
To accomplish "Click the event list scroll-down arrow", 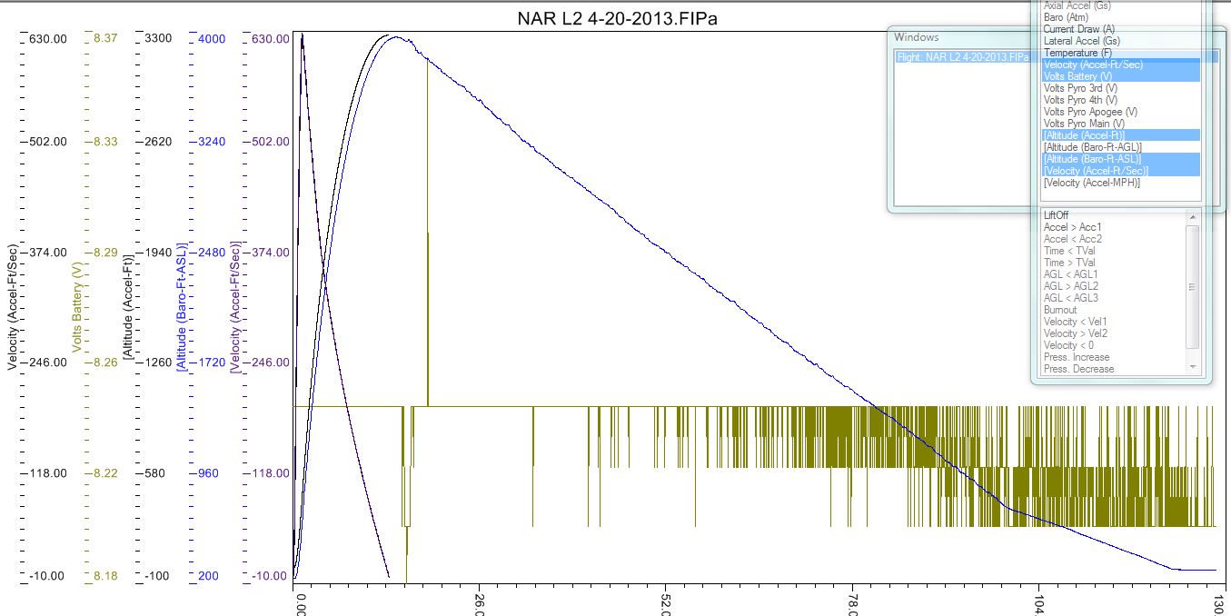I will click(x=1193, y=366).
